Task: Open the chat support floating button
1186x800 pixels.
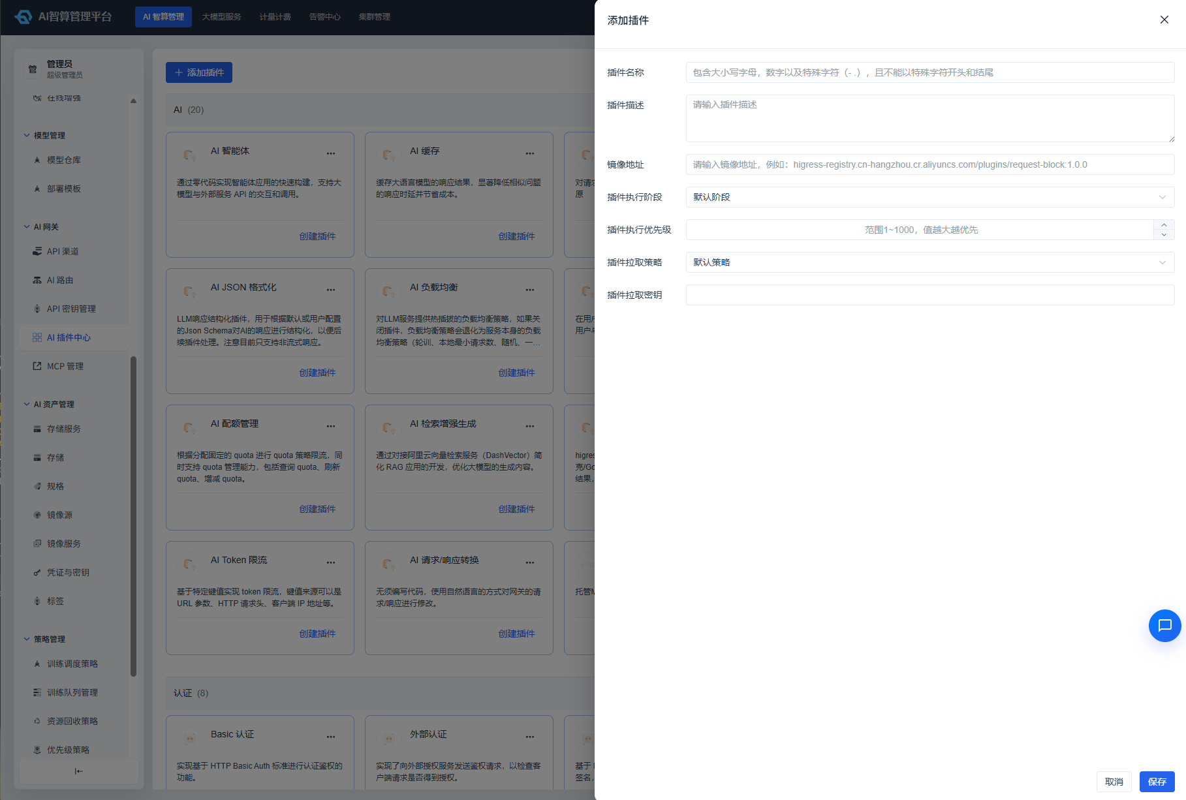Action: coord(1164,626)
